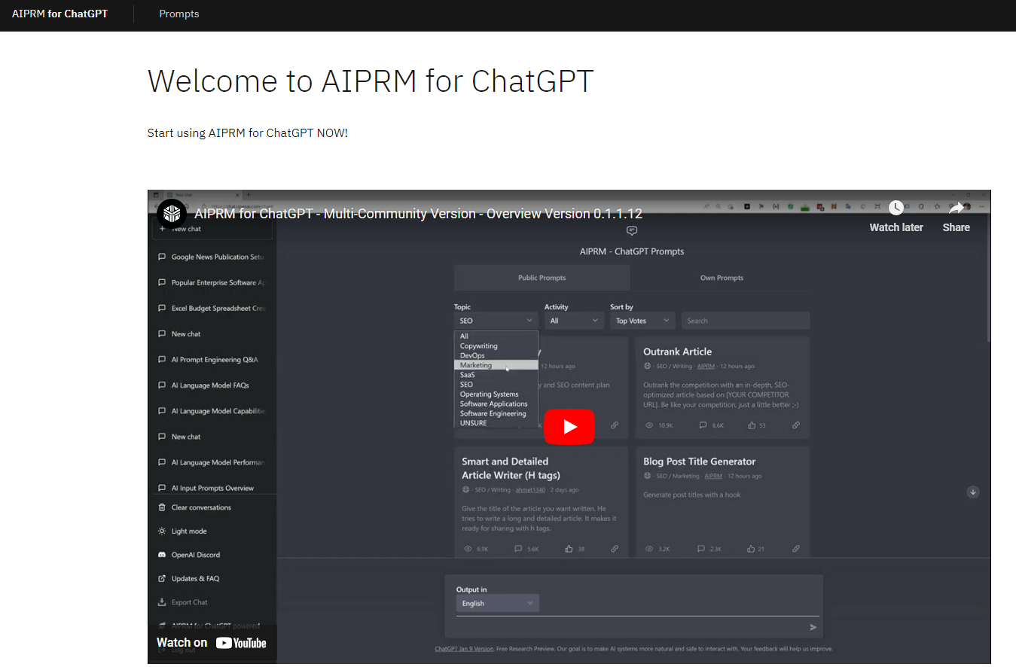The width and height of the screenshot is (1016, 667).
Task: Open the video title link 'AIPRM for ChatGPT - Multi-Community Version'
Action: (418, 213)
